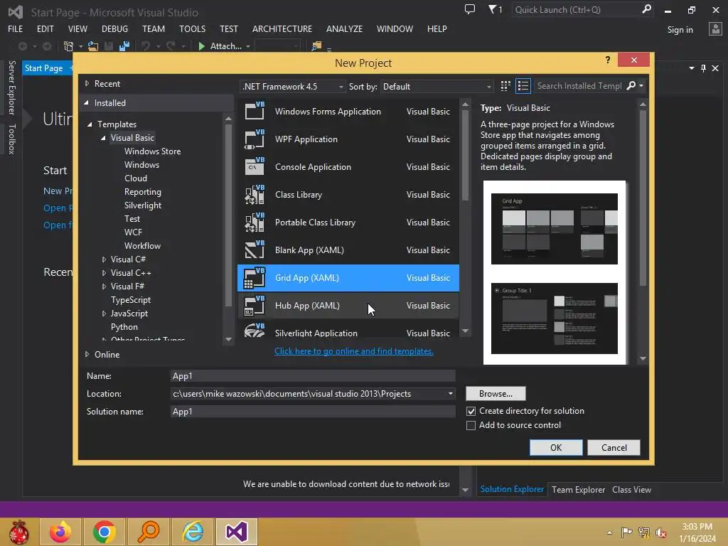Open the ARCHITECTURE menu
This screenshot has width=728, height=546.
(282, 28)
